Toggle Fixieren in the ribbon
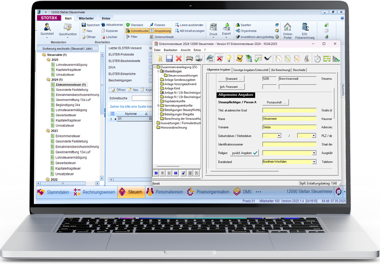Viewport: 380px width, 264px height. click(157, 25)
